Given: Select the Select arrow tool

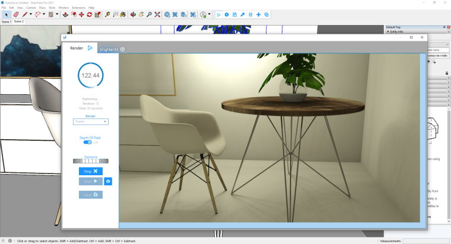Looking at the screenshot, I should pos(6,14).
